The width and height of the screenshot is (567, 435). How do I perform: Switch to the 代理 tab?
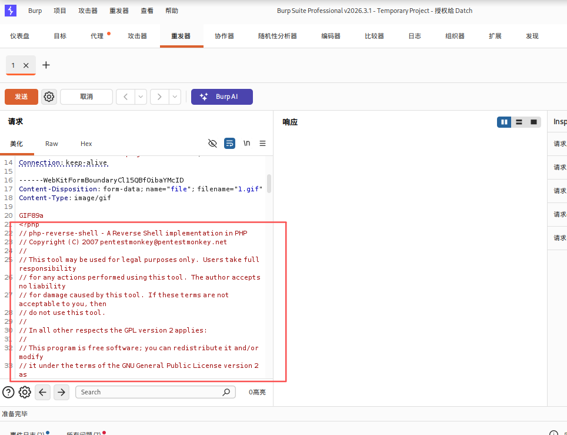97,36
